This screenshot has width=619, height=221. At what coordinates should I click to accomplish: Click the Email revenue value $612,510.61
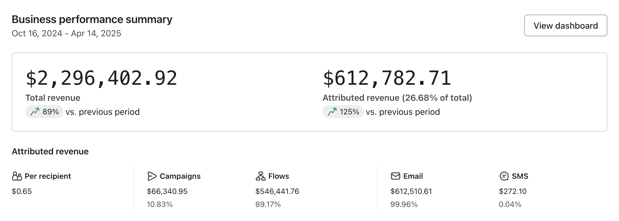[411, 191]
